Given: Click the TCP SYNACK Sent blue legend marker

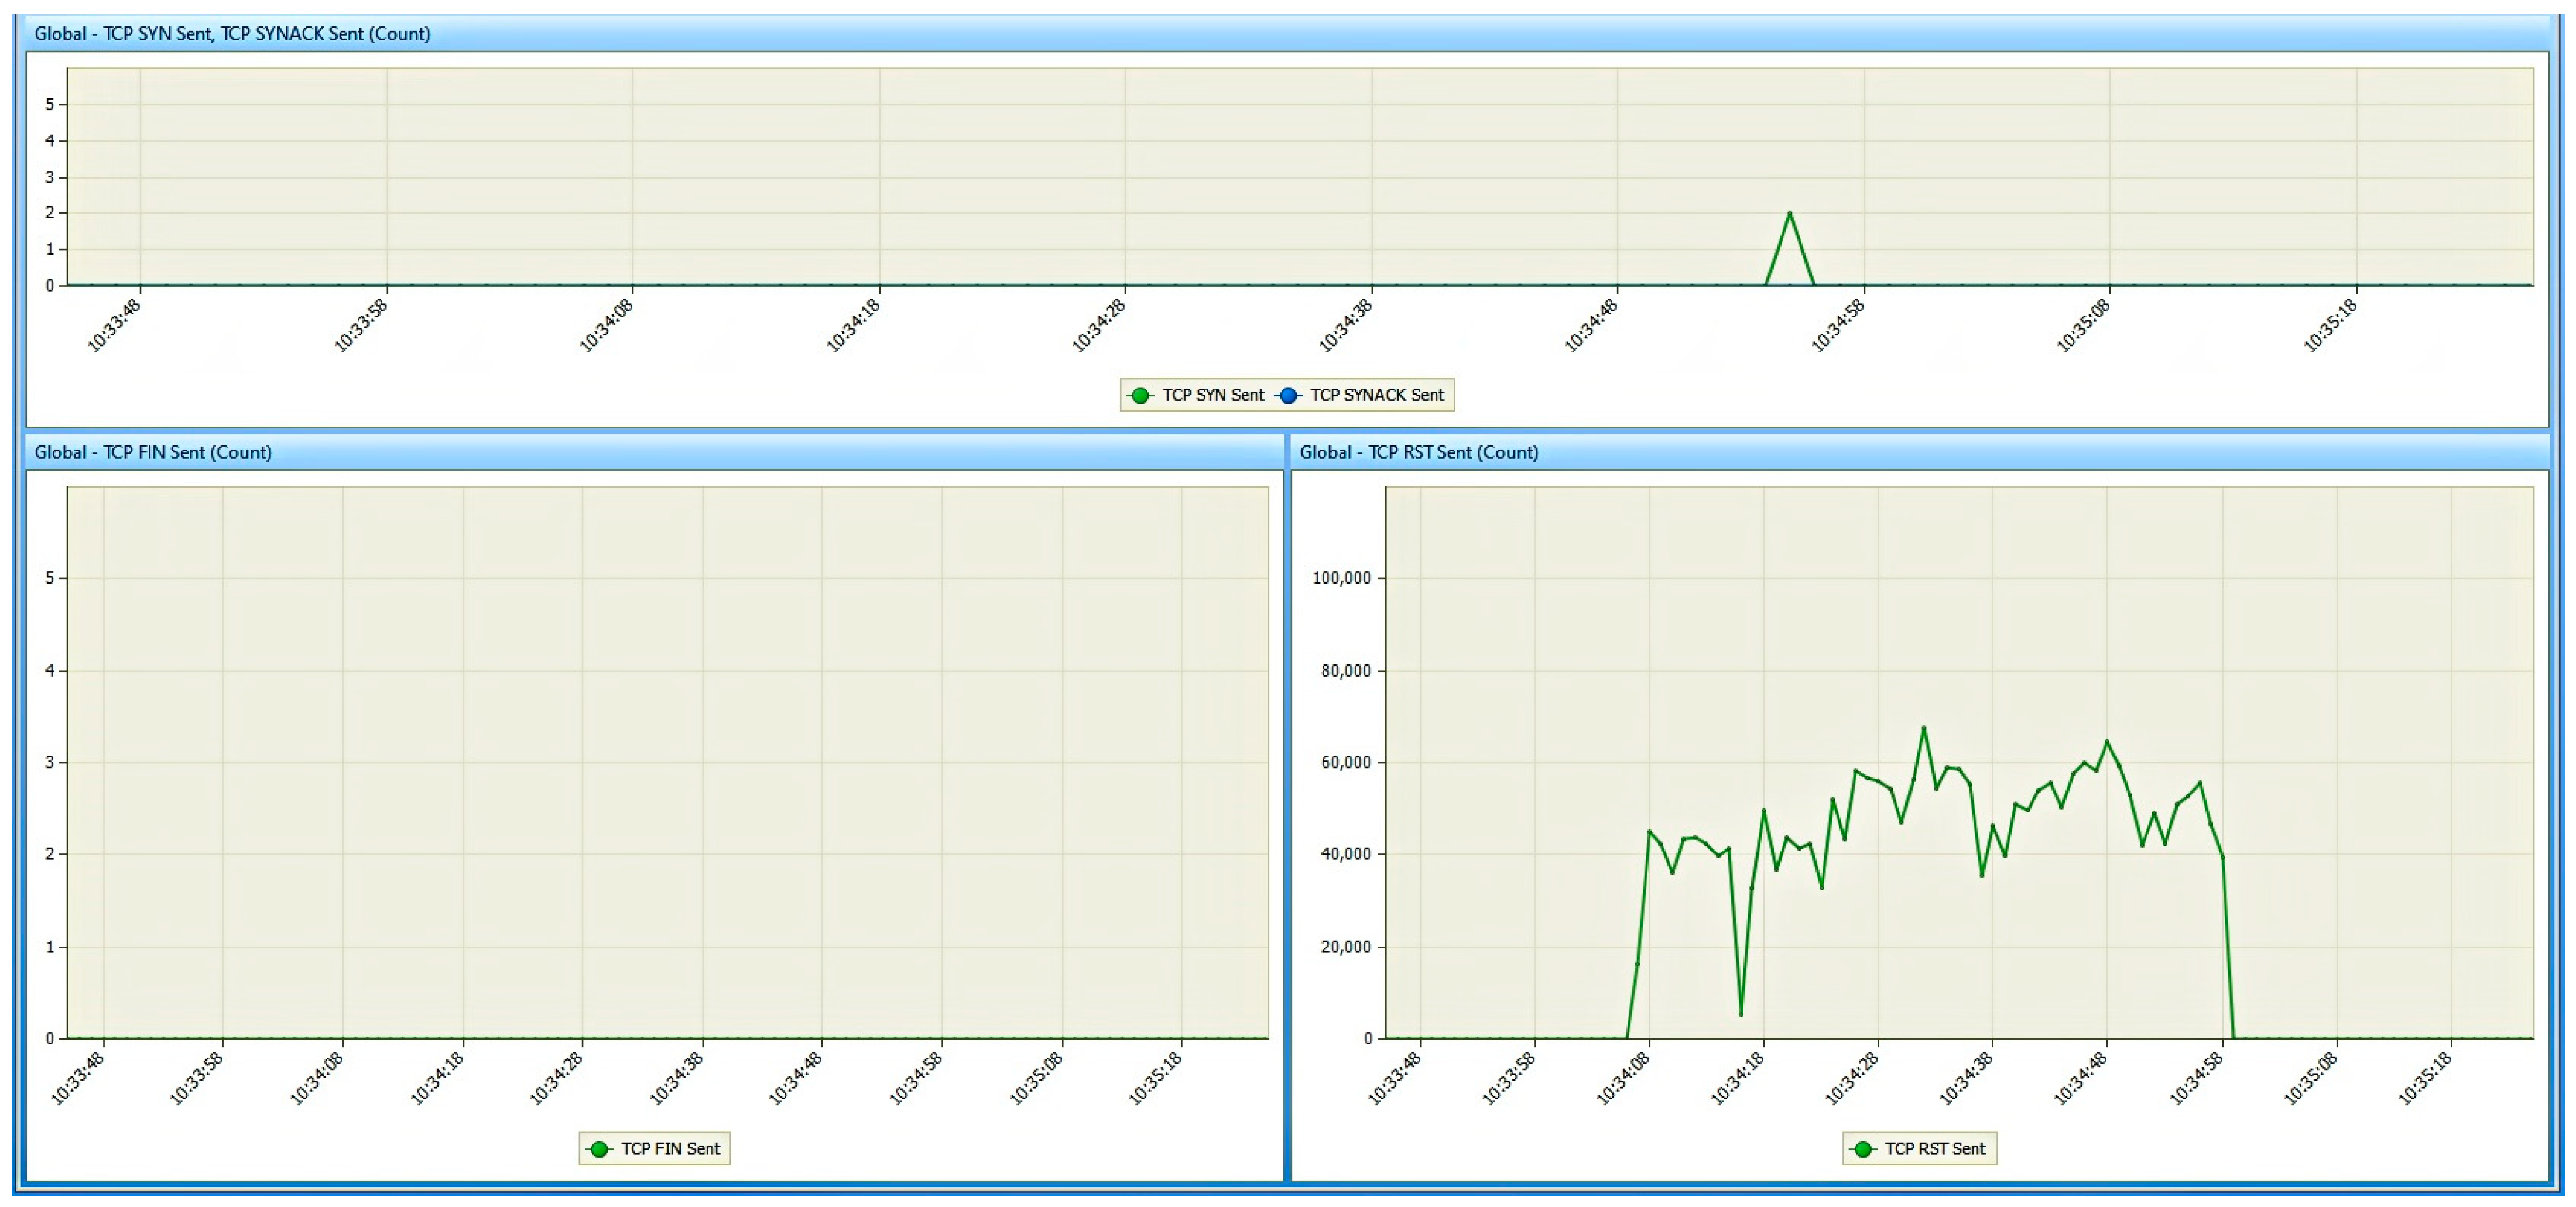Looking at the screenshot, I should point(1288,395).
